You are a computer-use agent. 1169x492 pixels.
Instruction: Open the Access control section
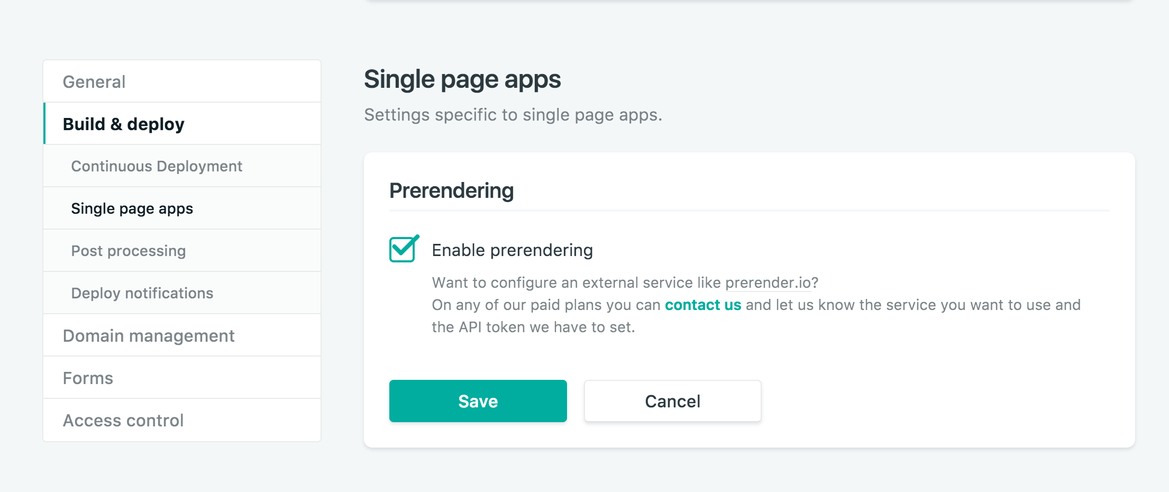pyautogui.click(x=123, y=420)
